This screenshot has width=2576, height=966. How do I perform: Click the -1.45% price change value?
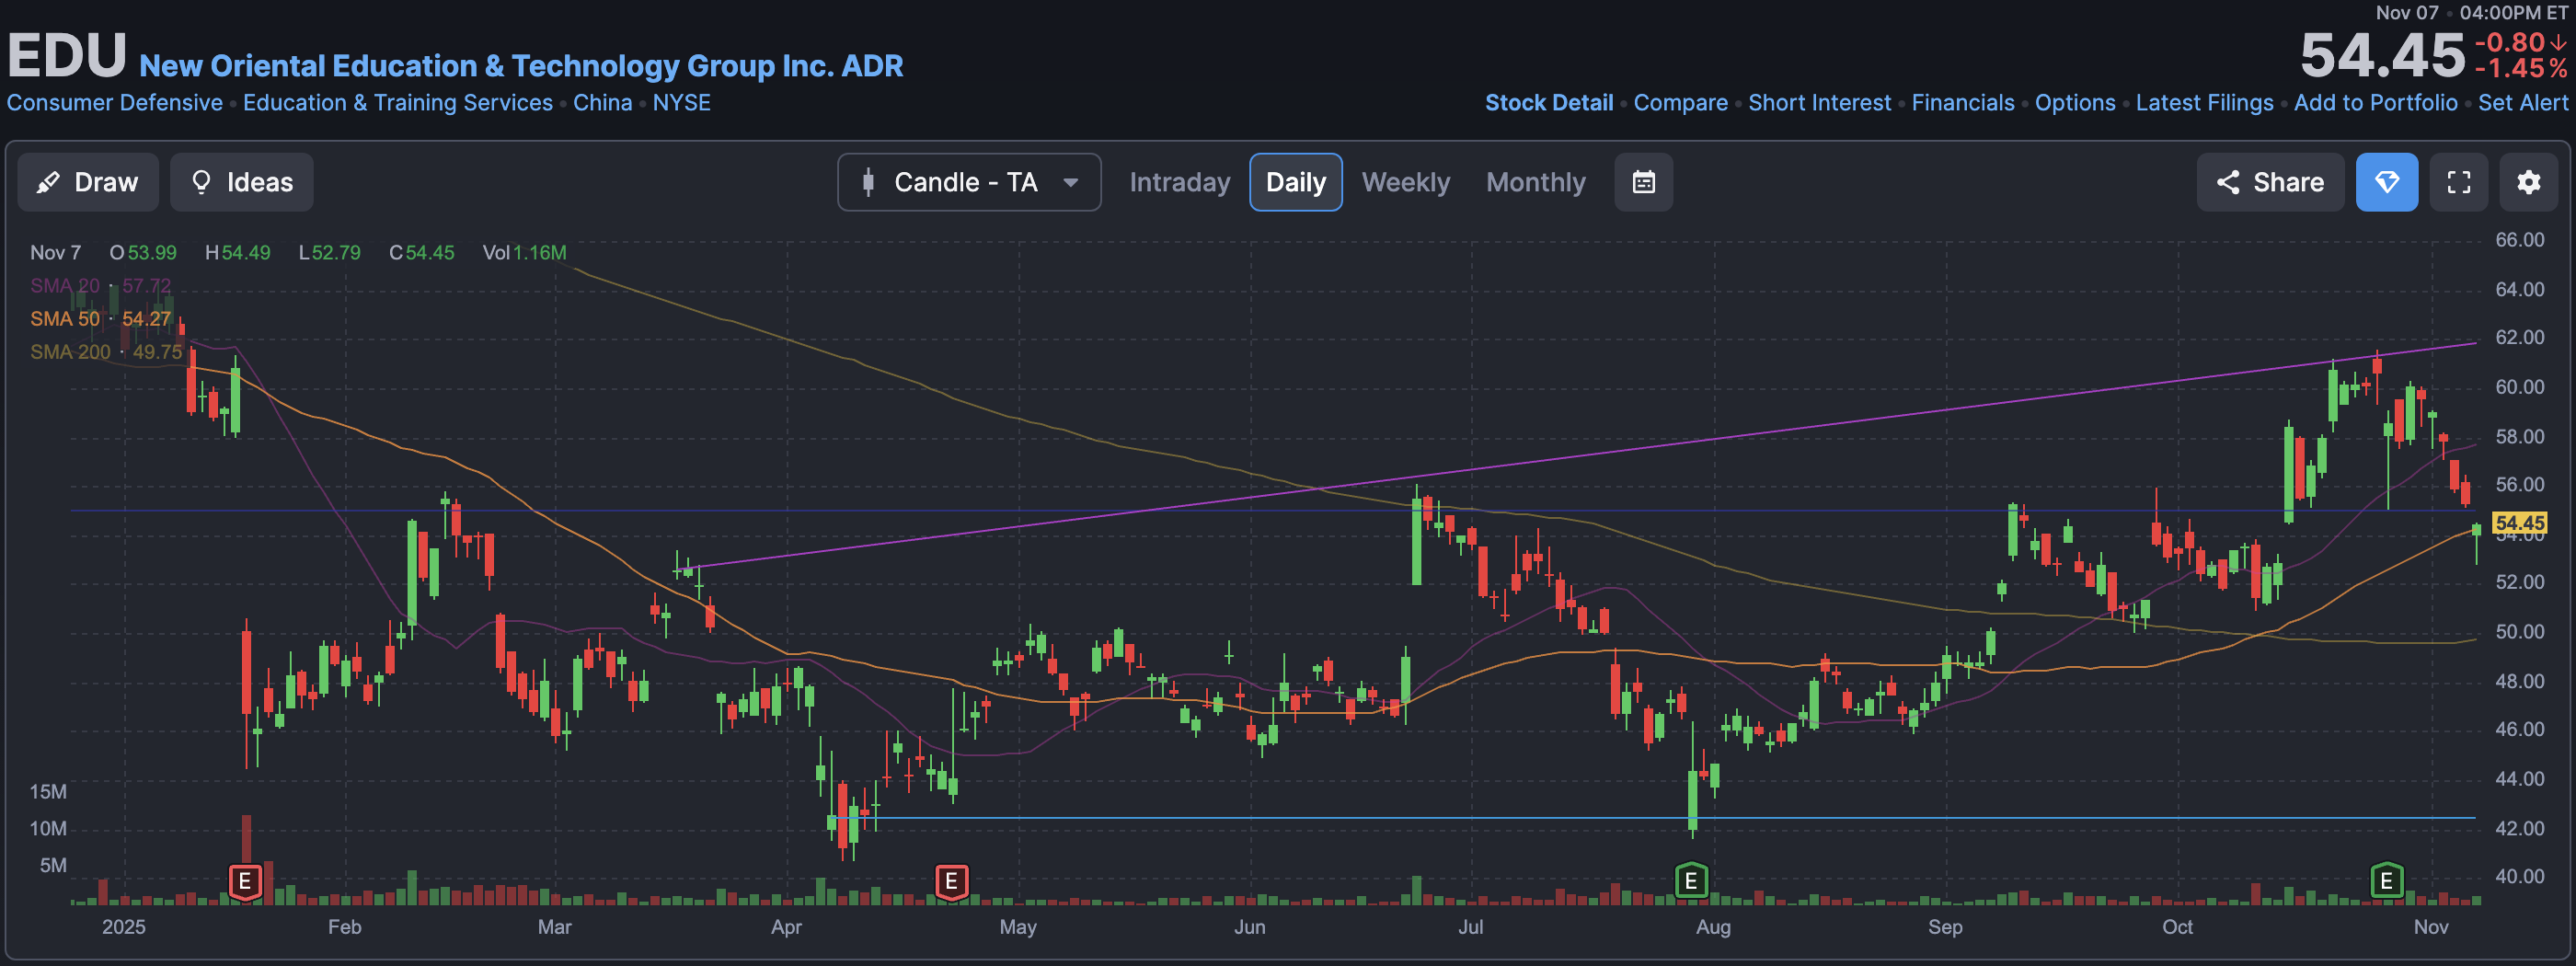2520,68
